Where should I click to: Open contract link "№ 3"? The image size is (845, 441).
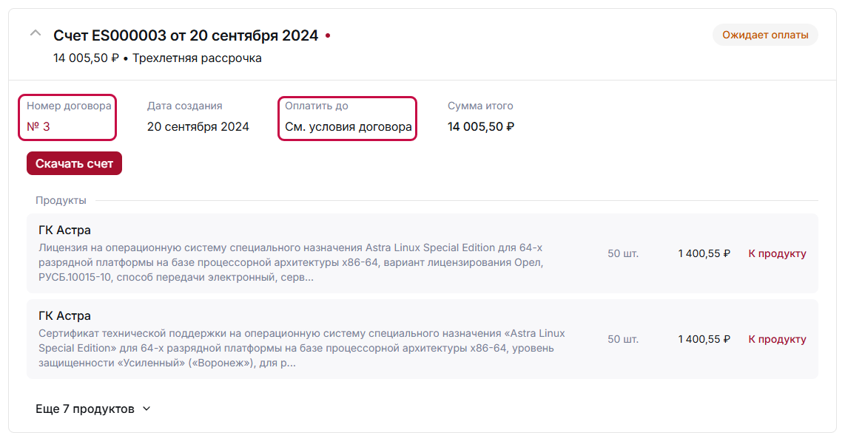38,126
